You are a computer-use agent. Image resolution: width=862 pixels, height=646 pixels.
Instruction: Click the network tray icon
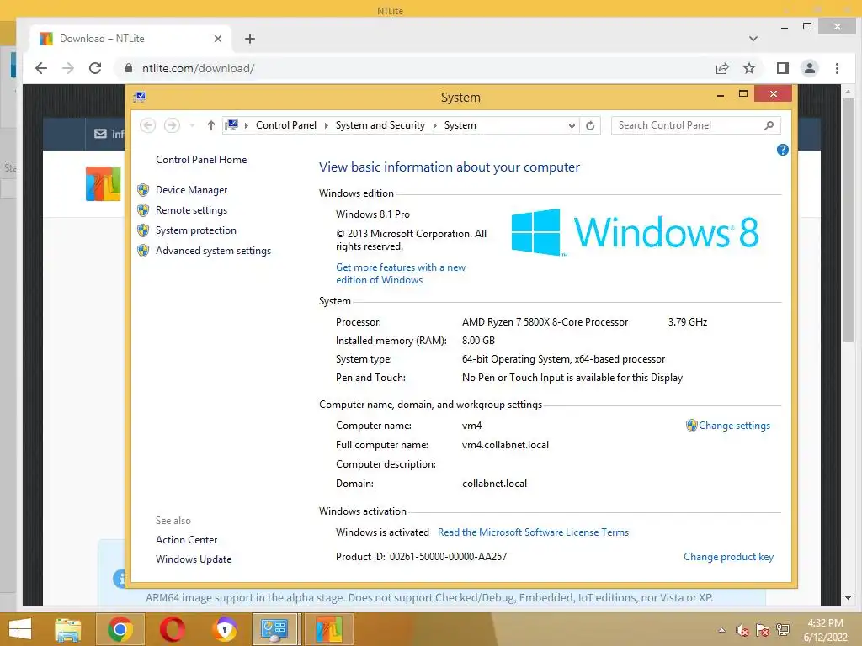pos(782,630)
